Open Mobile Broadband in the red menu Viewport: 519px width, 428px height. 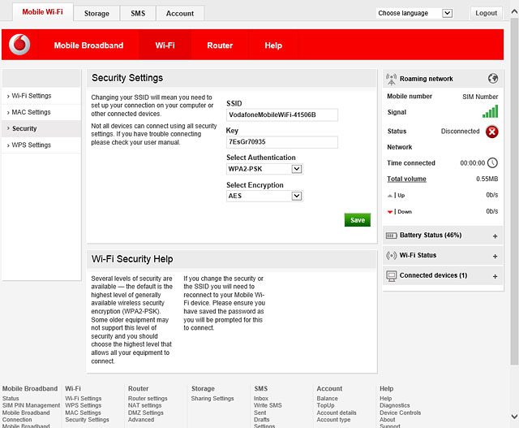88,45
